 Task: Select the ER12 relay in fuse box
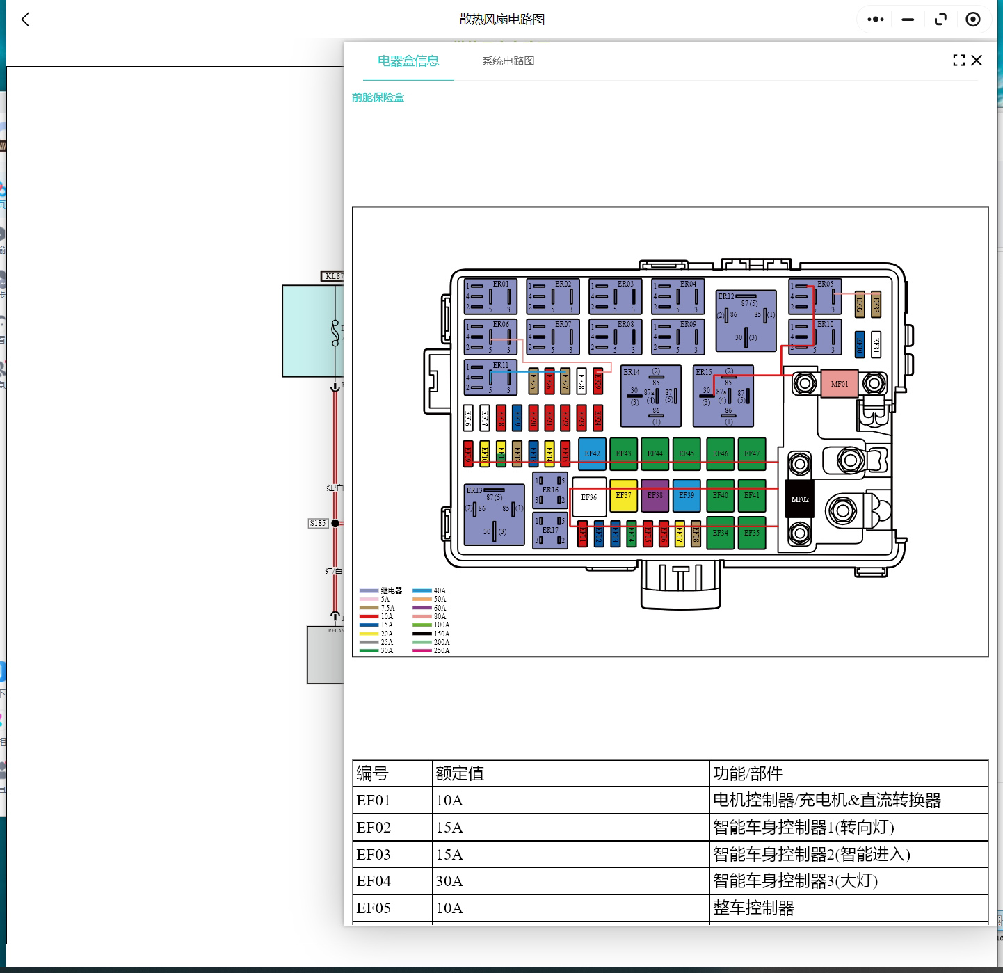click(x=746, y=321)
